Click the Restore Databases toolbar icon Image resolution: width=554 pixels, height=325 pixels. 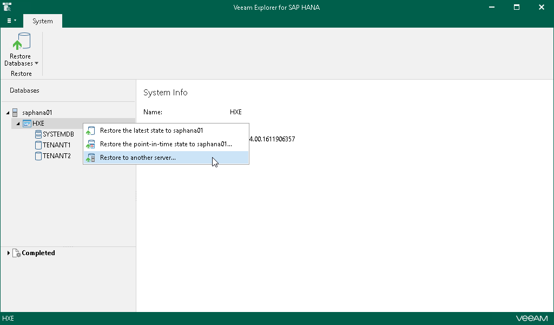[21, 42]
